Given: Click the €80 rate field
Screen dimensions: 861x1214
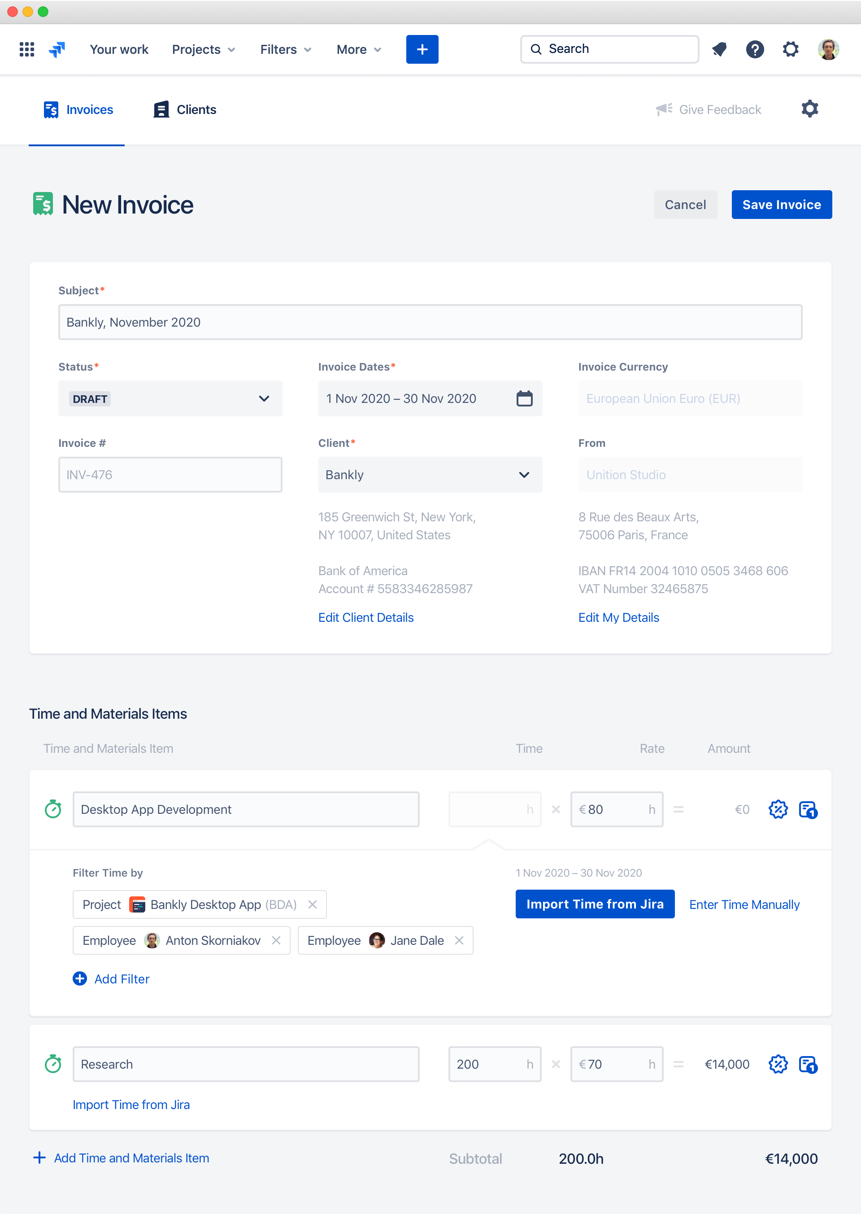Looking at the screenshot, I should pos(617,809).
